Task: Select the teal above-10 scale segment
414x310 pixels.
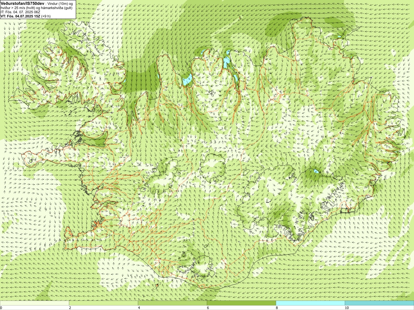Action: click(x=379, y=303)
